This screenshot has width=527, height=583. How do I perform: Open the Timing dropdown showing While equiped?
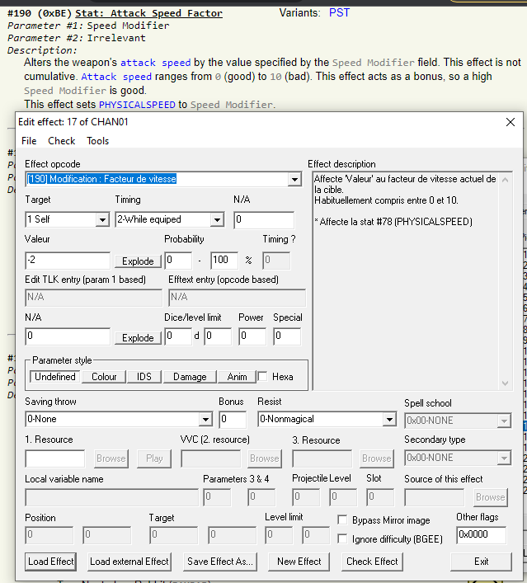[217, 219]
